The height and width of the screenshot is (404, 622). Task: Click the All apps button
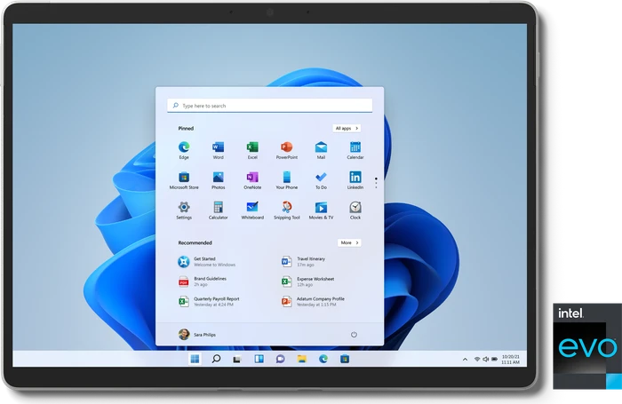(347, 128)
